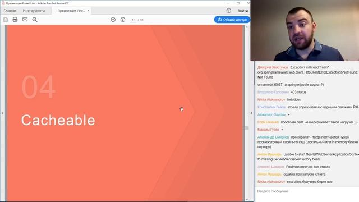The height and width of the screenshot is (202, 359).
Task: Go to previous page with up arrow
Action: 113,20
